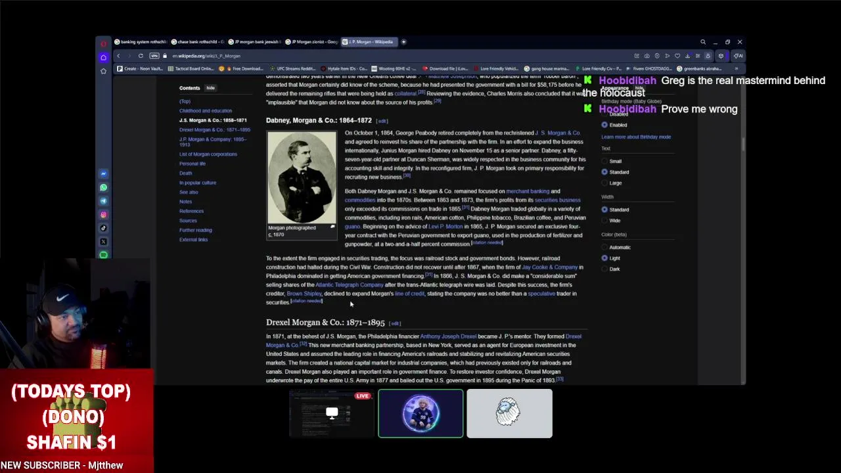Open Instagram in the browser sidebar
841x473 pixels.
(103, 215)
